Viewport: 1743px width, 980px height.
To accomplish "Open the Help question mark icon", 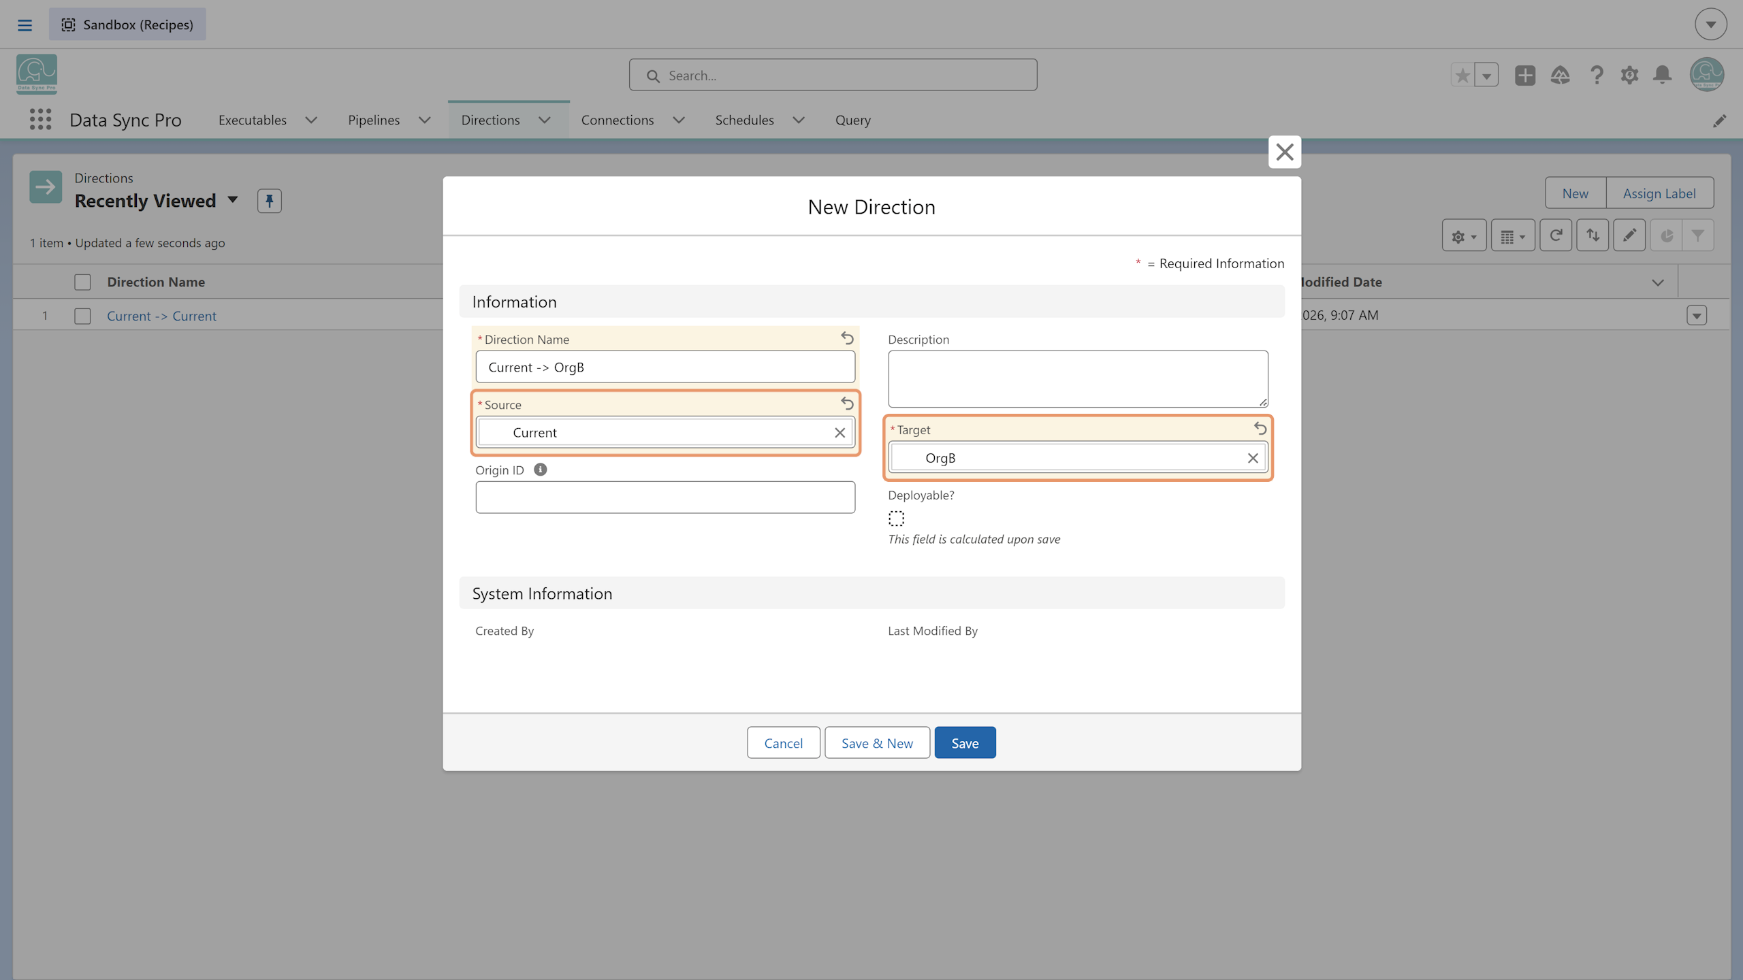I will click(x=1597, y=75).
